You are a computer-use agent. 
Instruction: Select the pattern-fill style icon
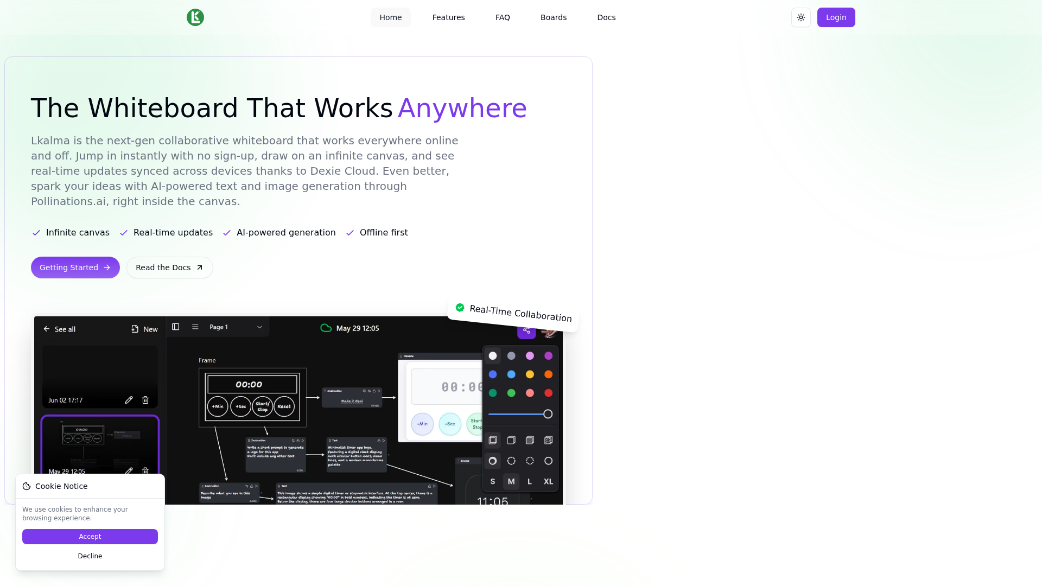tap(549, 440)
